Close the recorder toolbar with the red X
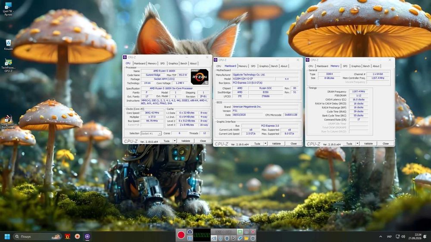The width and height of the screenshot is (431, 242). click(x=253, y=232)
